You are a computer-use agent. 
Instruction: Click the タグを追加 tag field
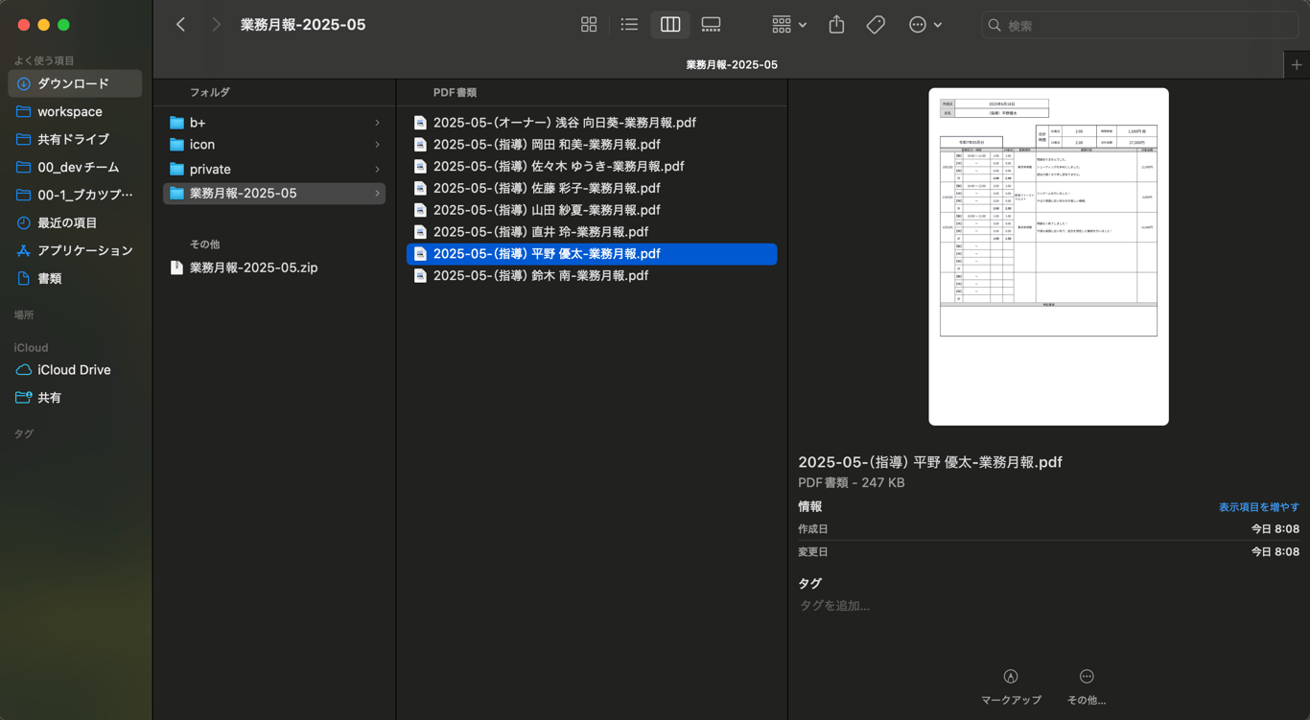[x=834, y=606]
